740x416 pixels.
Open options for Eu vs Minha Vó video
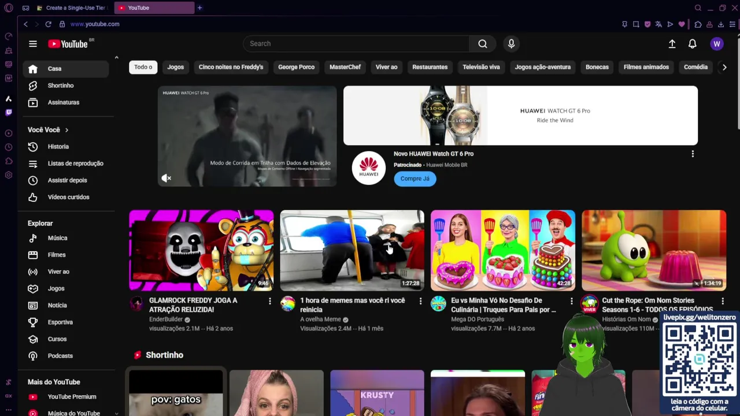coord(571,301)
